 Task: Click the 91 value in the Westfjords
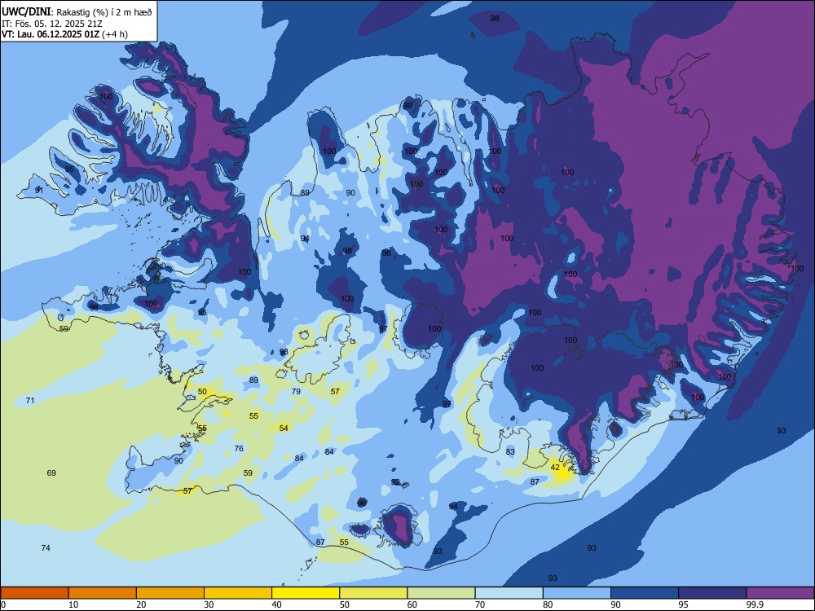[39, 190]
